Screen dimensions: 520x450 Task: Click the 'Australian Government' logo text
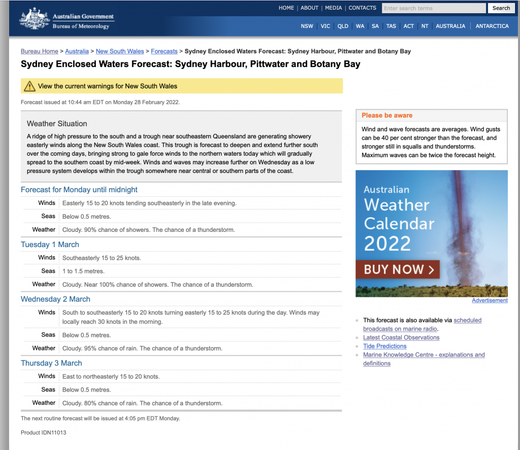click(83, 16)
